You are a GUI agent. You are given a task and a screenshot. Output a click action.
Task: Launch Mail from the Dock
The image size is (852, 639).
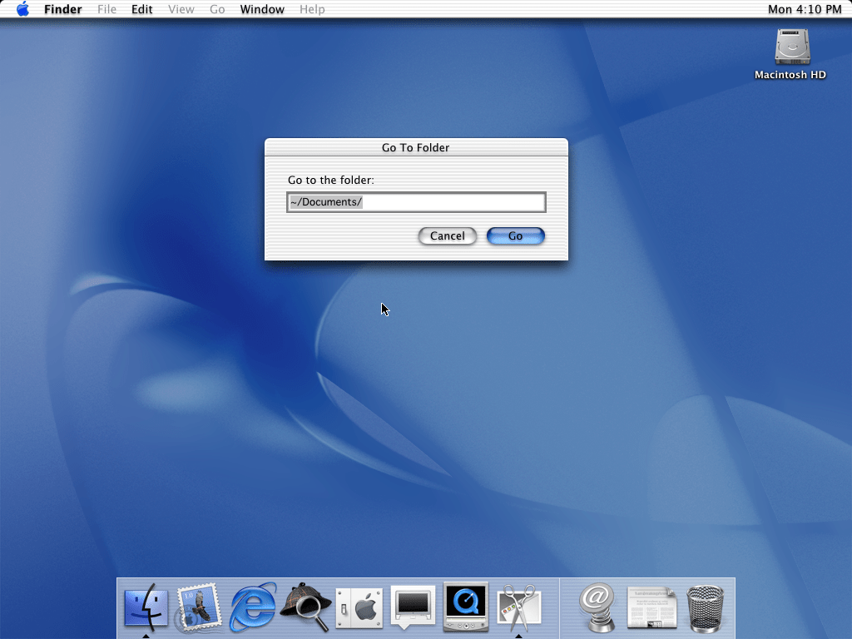(198, 607)
